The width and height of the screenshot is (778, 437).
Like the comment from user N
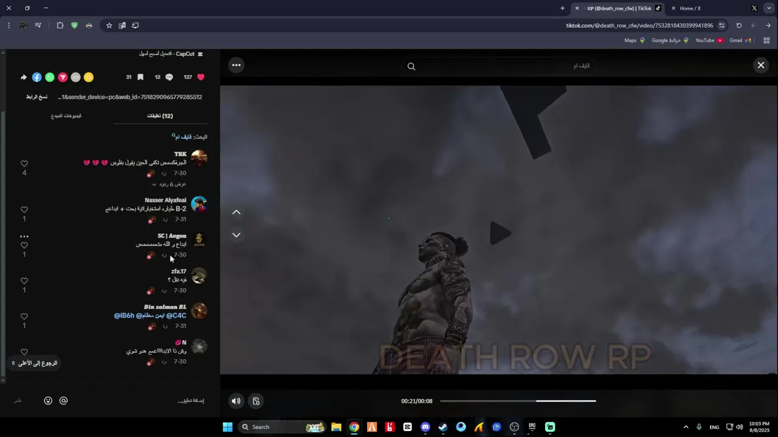(x=24, y=352)
